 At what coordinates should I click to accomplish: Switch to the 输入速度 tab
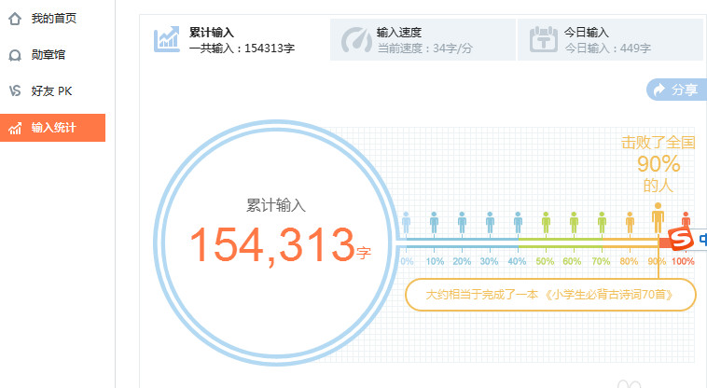[x=423, y=40]
